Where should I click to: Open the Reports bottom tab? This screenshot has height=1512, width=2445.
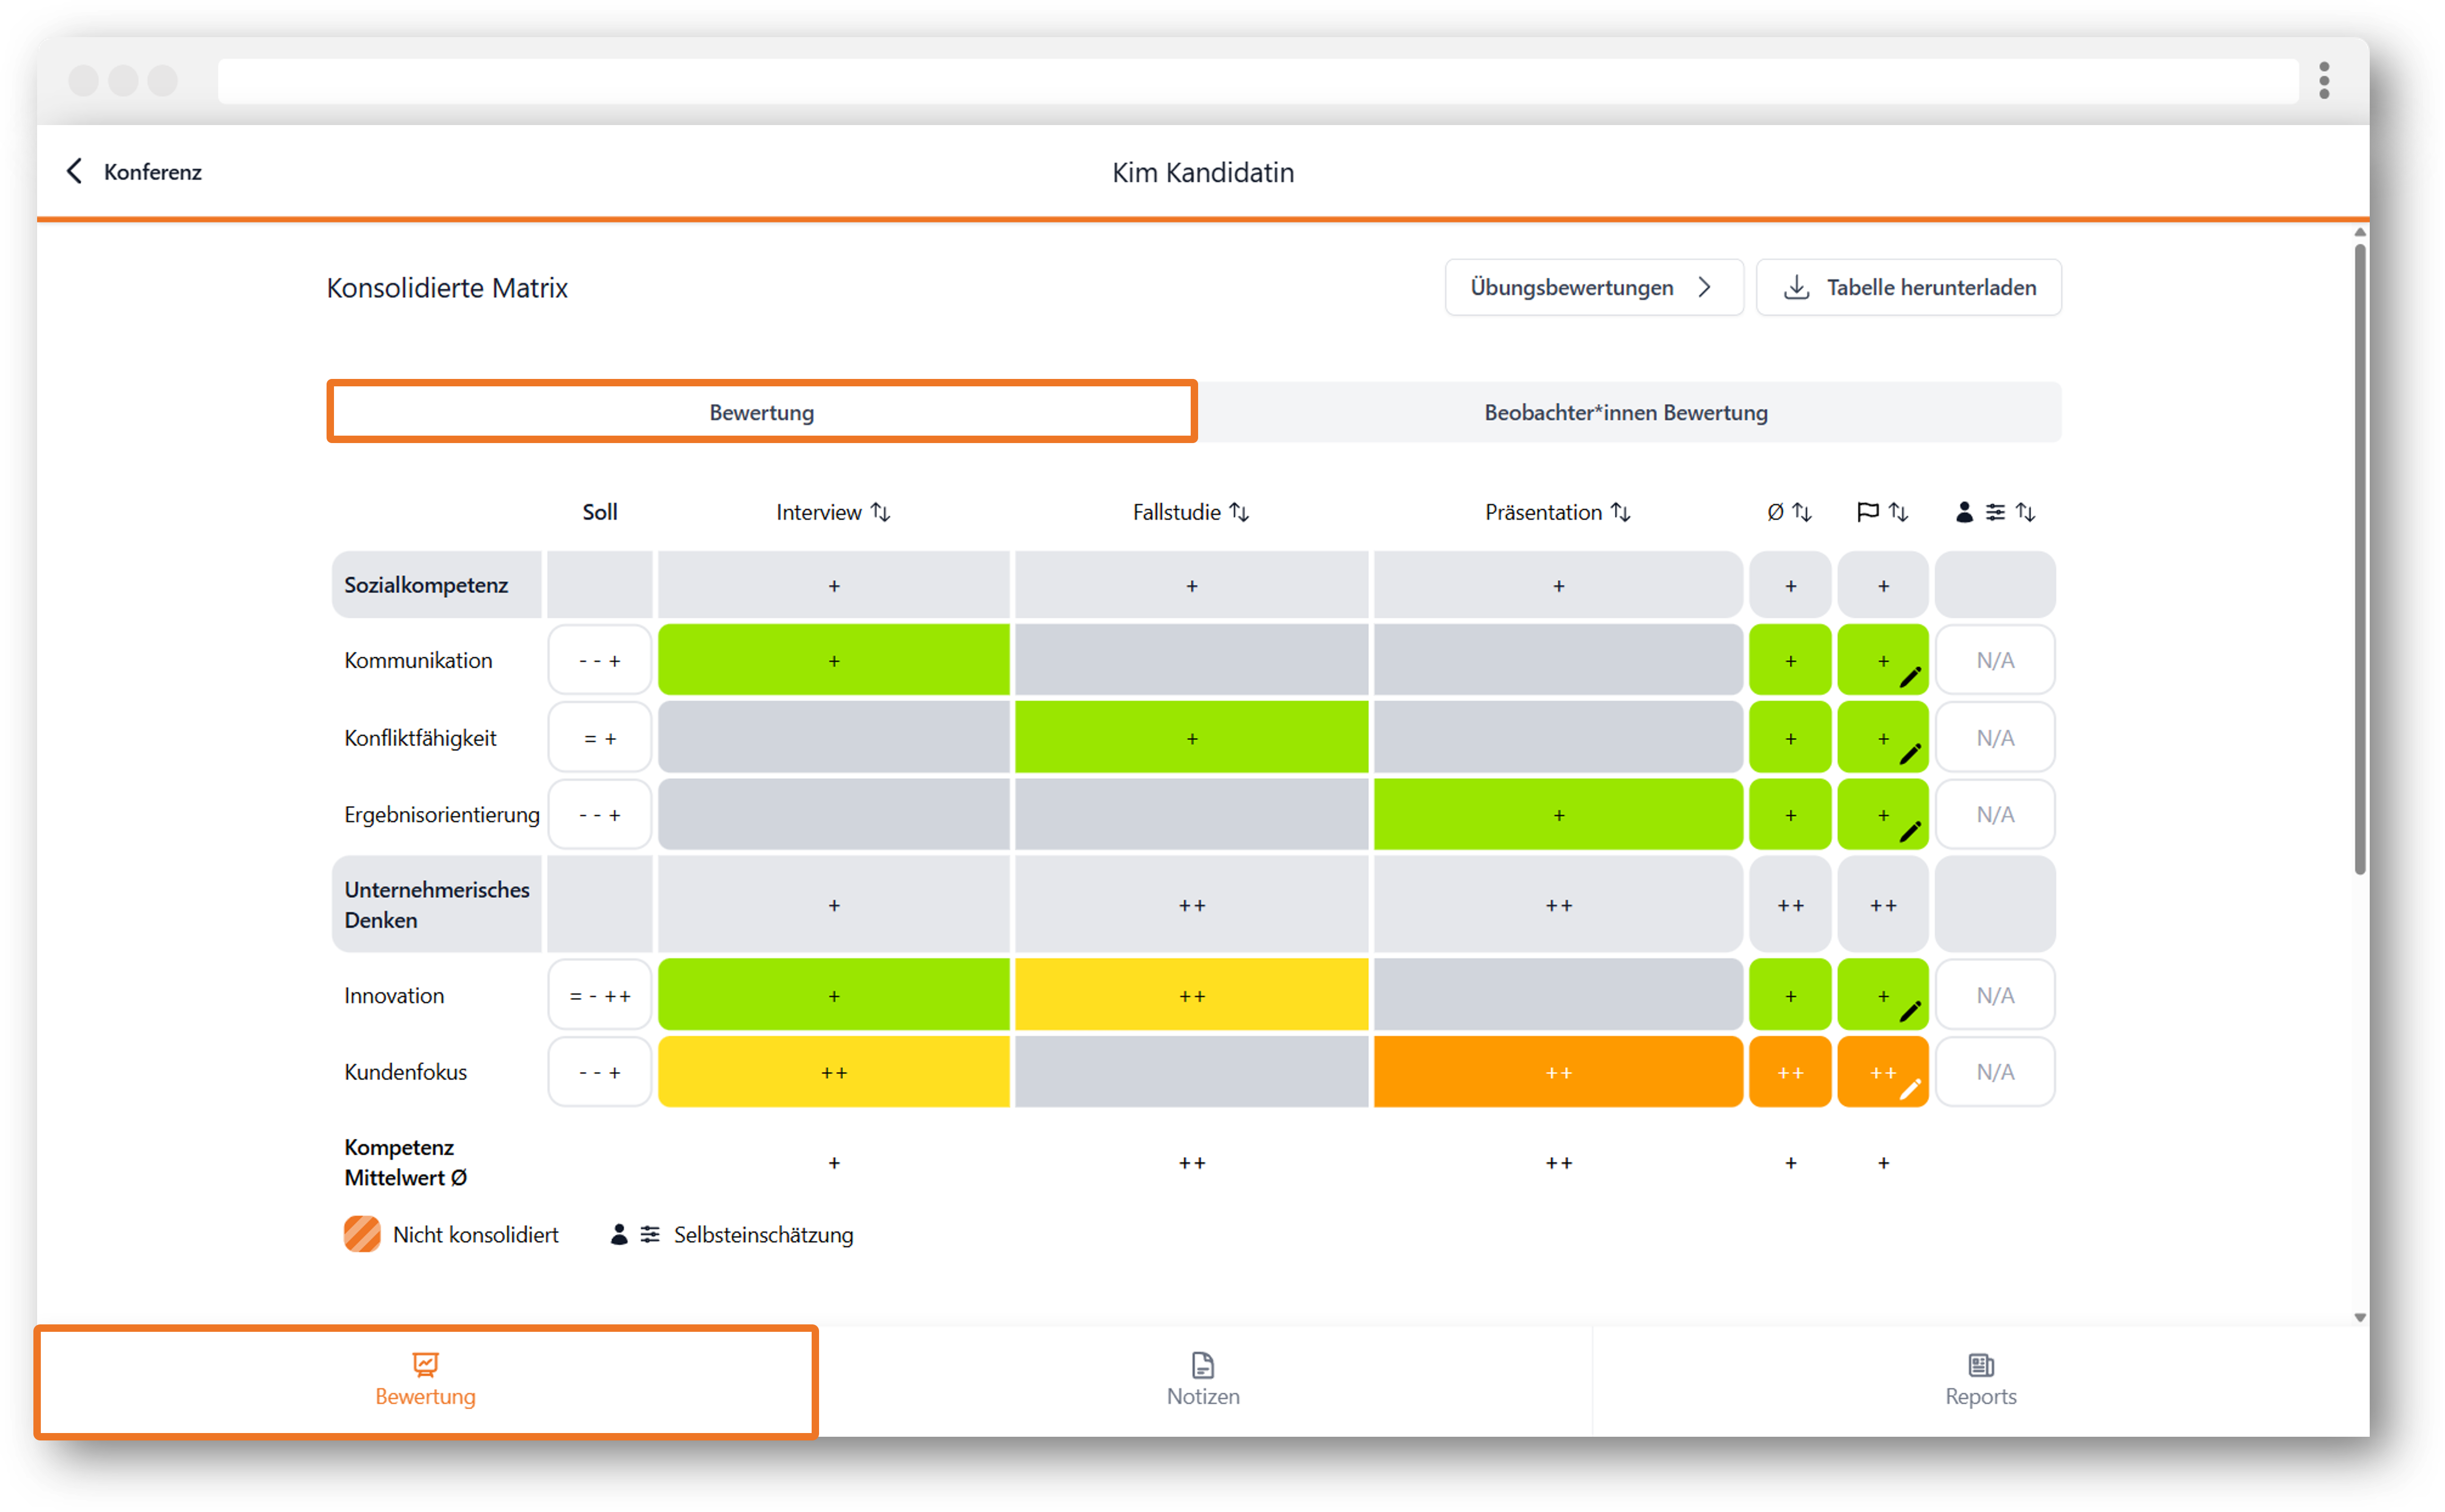pos(1981,1381)
